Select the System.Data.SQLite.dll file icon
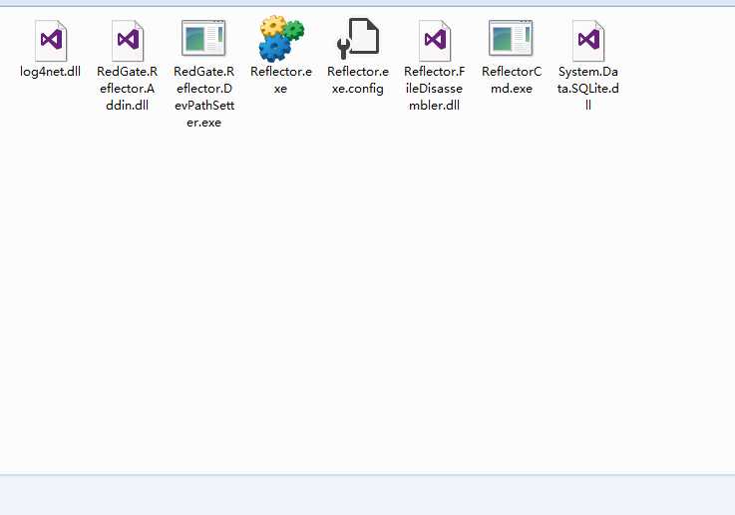 point(588,40)
